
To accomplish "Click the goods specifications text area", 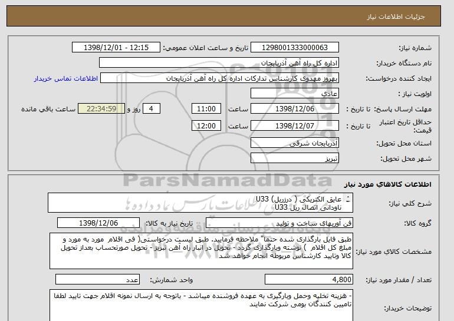I will pyautogui.click(x=201, y=251).
